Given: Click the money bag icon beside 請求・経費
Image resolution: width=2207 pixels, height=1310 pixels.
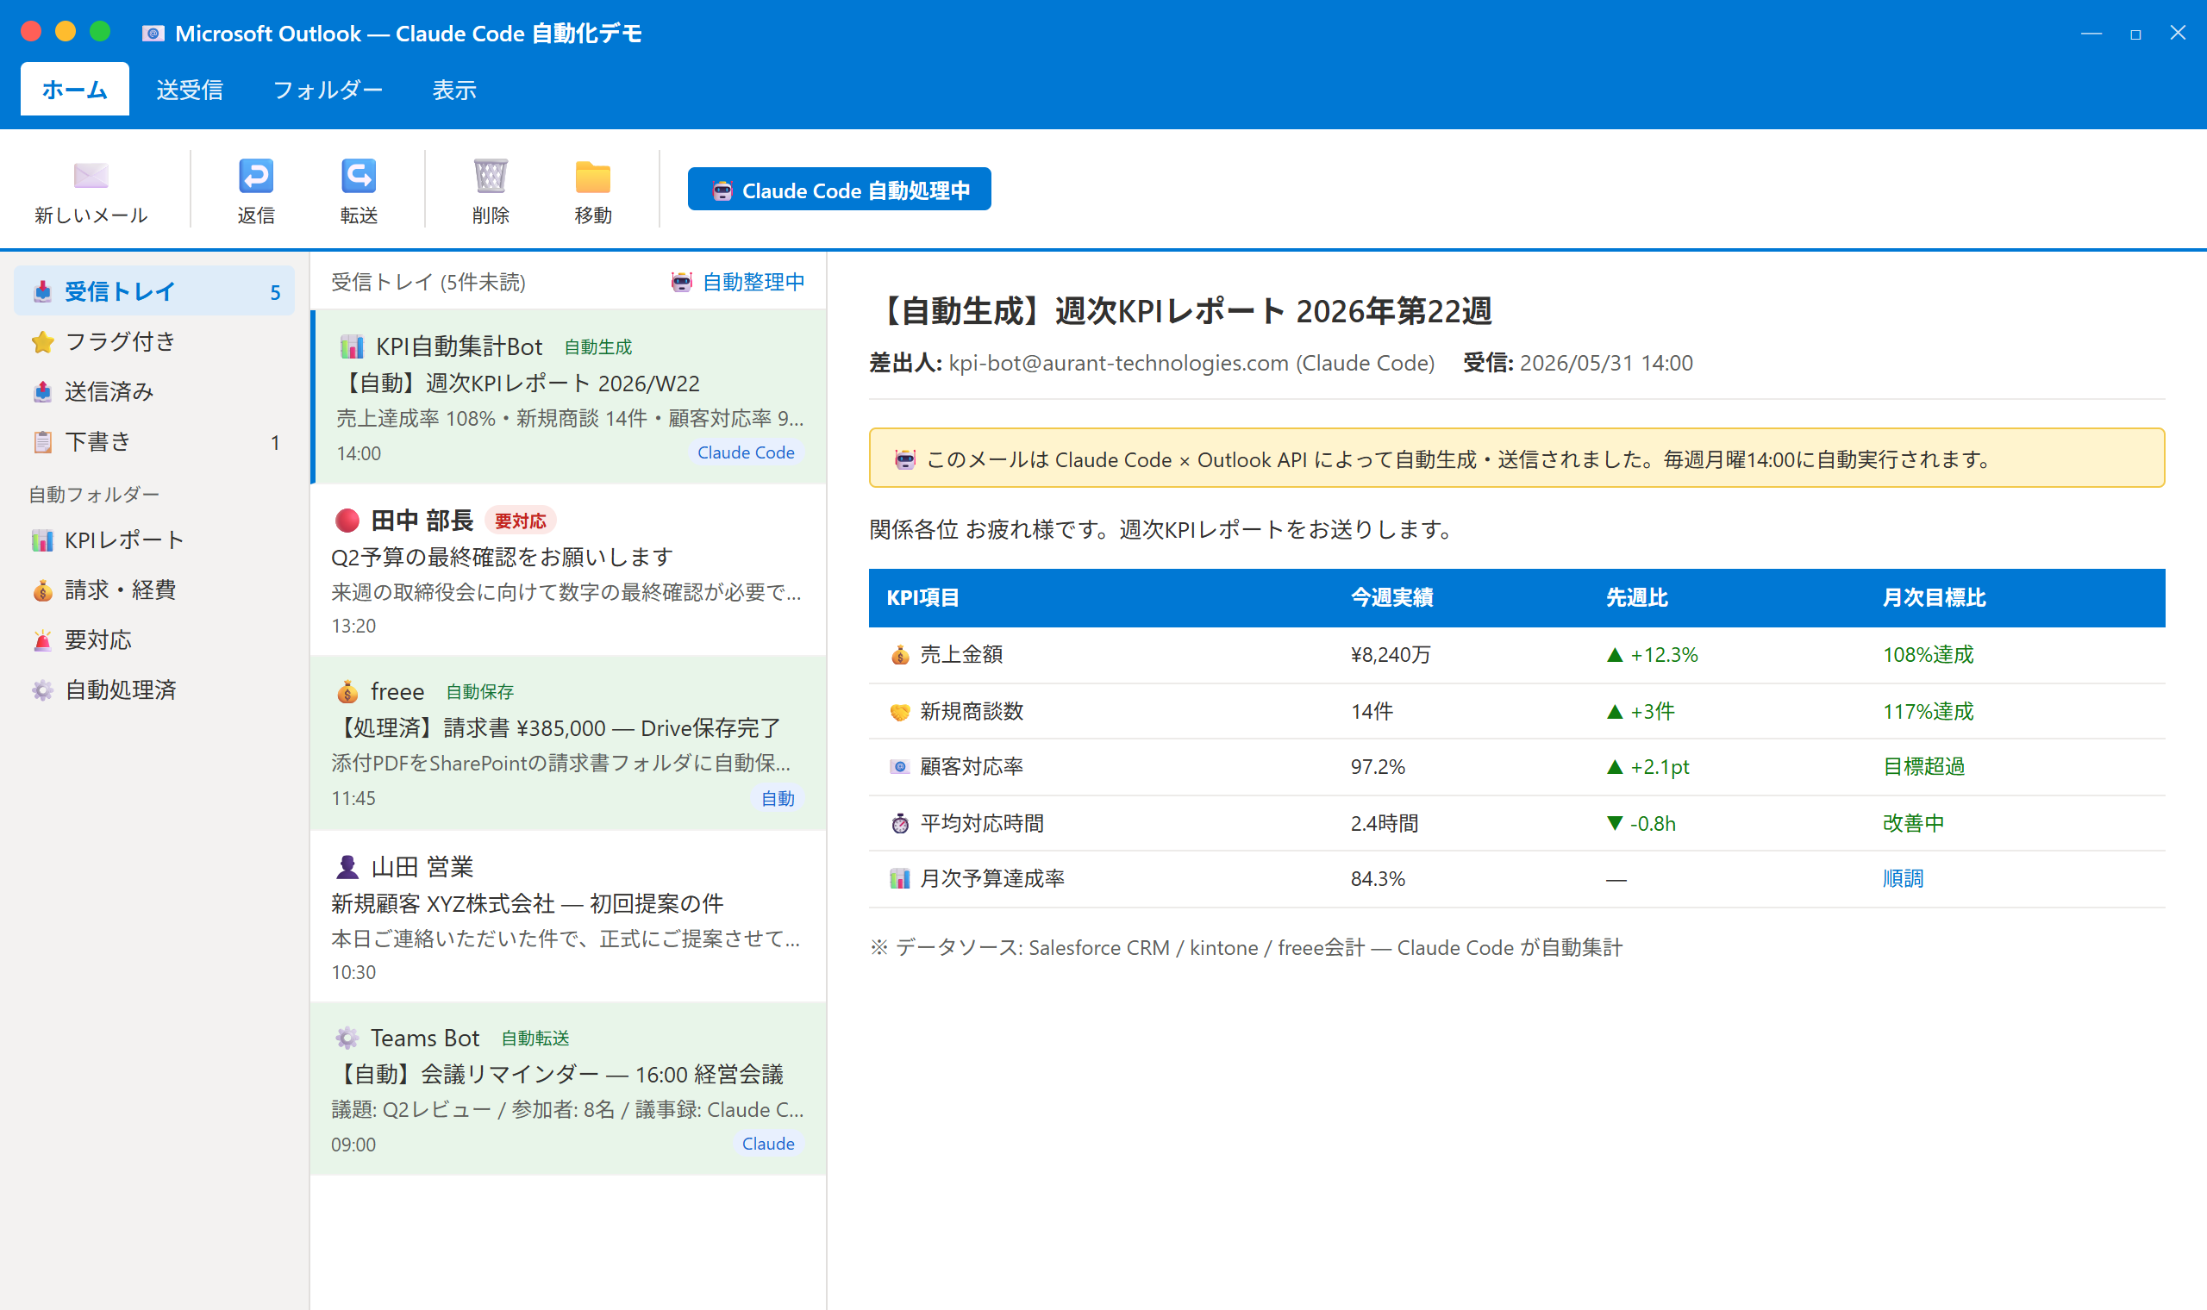Looking at the screenshot, I should click(42, 589).
